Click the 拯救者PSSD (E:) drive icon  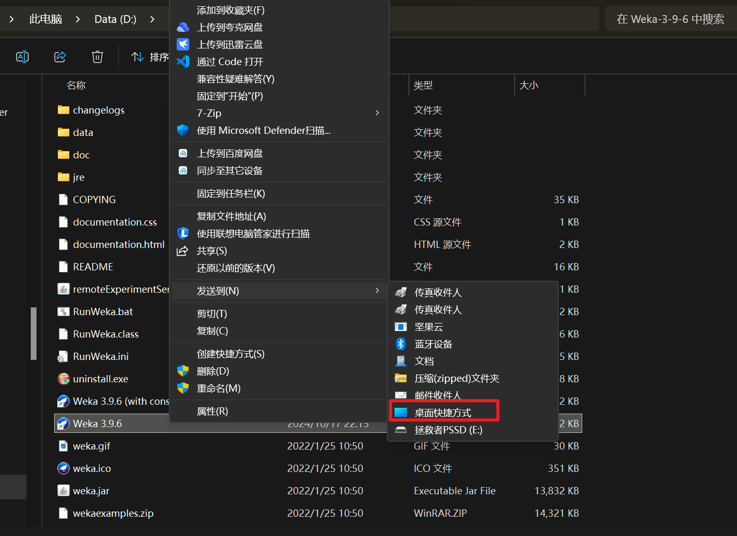(401, 430)
